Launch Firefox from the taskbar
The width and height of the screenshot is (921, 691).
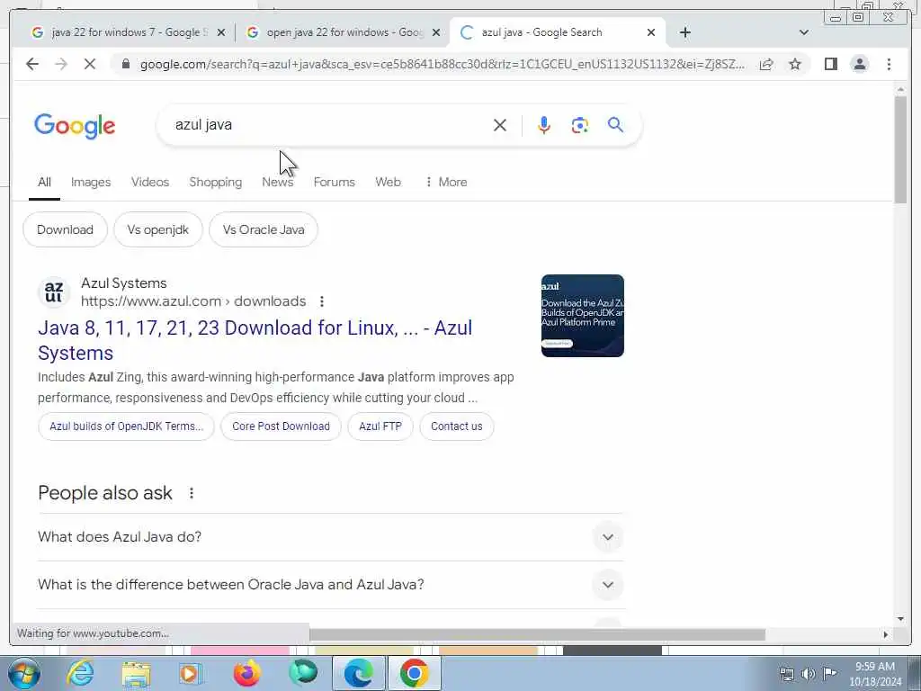click(247, 673)
